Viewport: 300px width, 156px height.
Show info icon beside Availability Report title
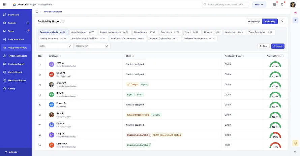[x=63, y=22]
